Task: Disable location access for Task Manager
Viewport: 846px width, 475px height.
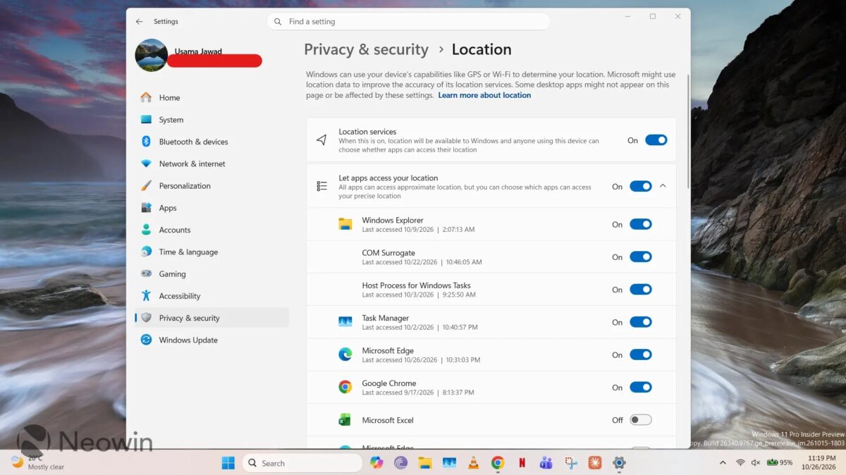Action: pyautogui.click(x=640, y=322)
